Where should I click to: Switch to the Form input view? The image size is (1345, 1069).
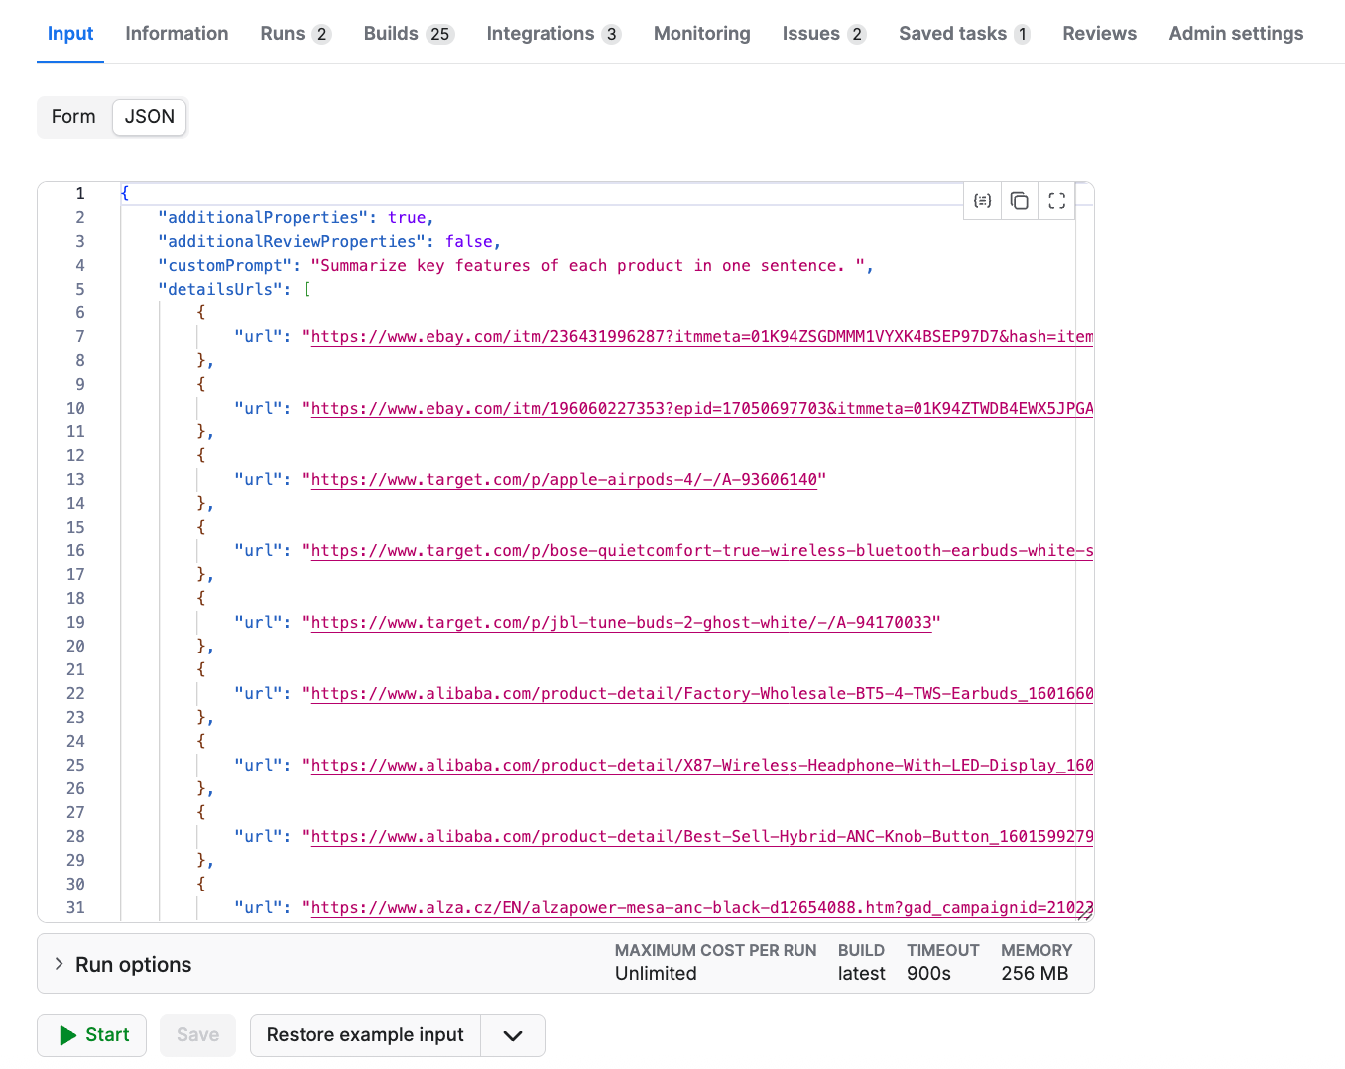(73, 116)
